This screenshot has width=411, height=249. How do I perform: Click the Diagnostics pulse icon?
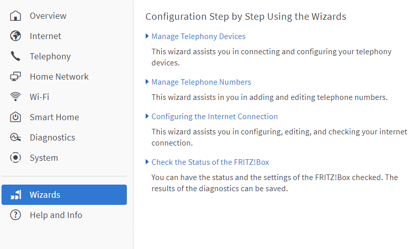click(16, 137)
